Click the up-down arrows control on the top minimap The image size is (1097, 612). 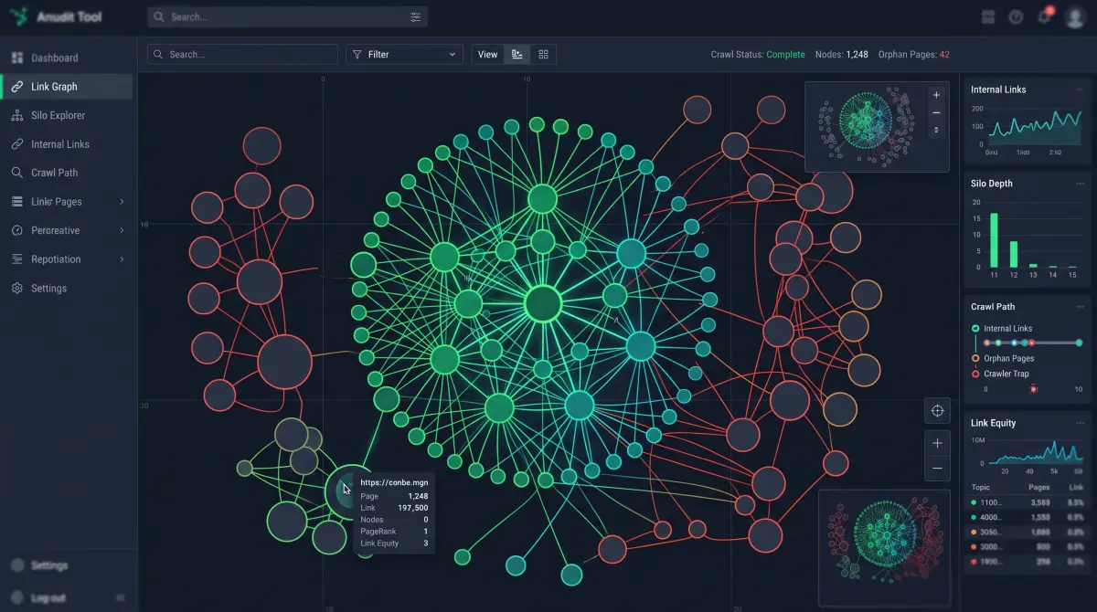[936, 131]
